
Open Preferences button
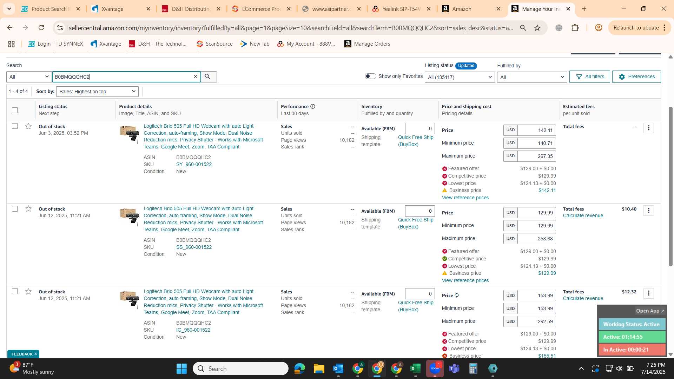coord(636,77)
